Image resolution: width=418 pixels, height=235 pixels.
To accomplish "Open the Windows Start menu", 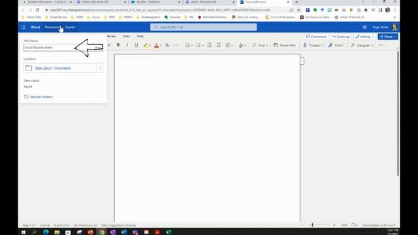I will [24, 232].
